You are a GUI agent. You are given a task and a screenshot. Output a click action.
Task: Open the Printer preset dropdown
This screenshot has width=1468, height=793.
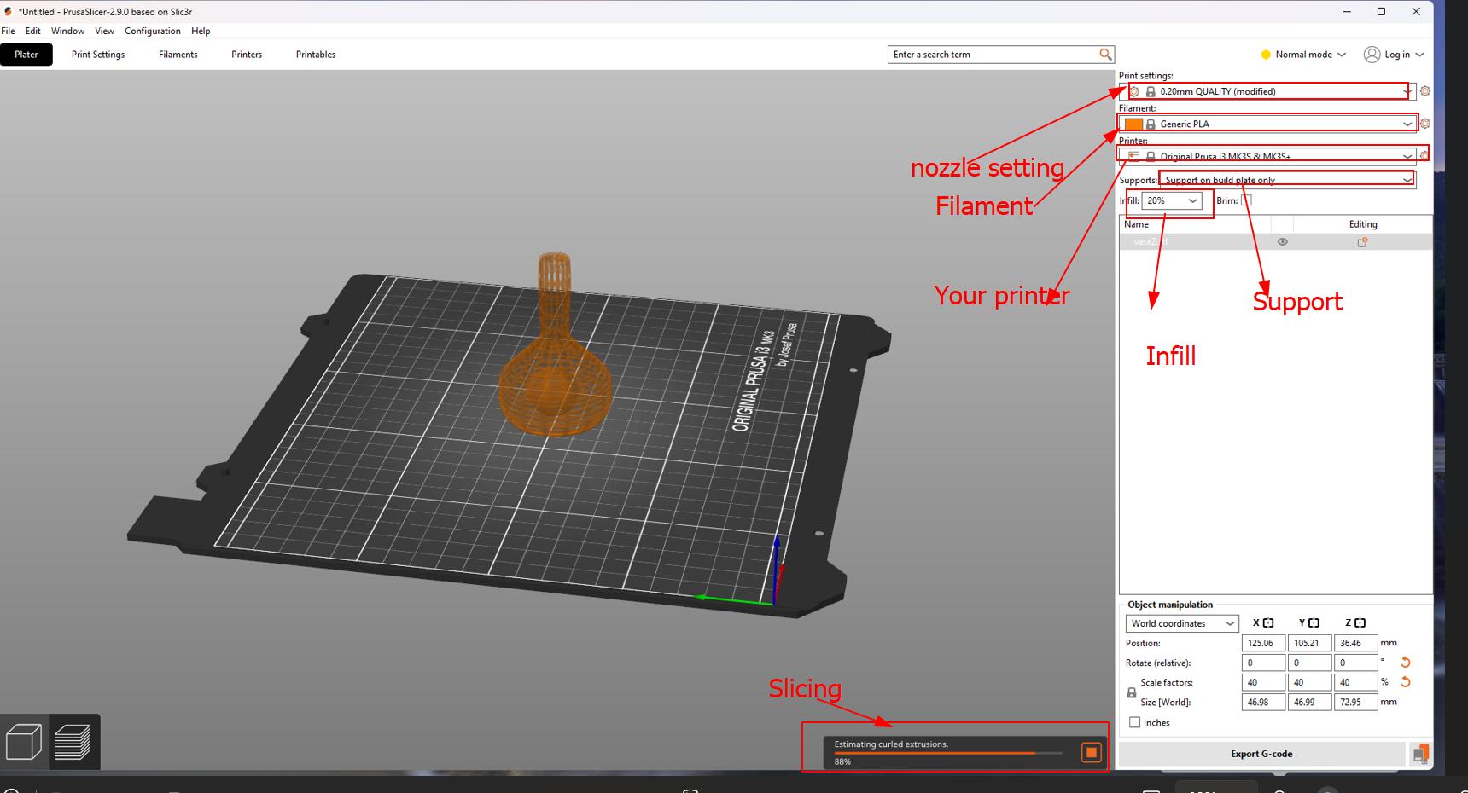point(1267,156)
